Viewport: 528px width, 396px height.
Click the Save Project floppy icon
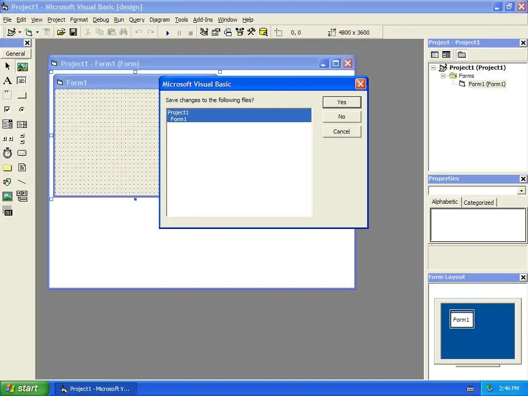pos(73,32)
